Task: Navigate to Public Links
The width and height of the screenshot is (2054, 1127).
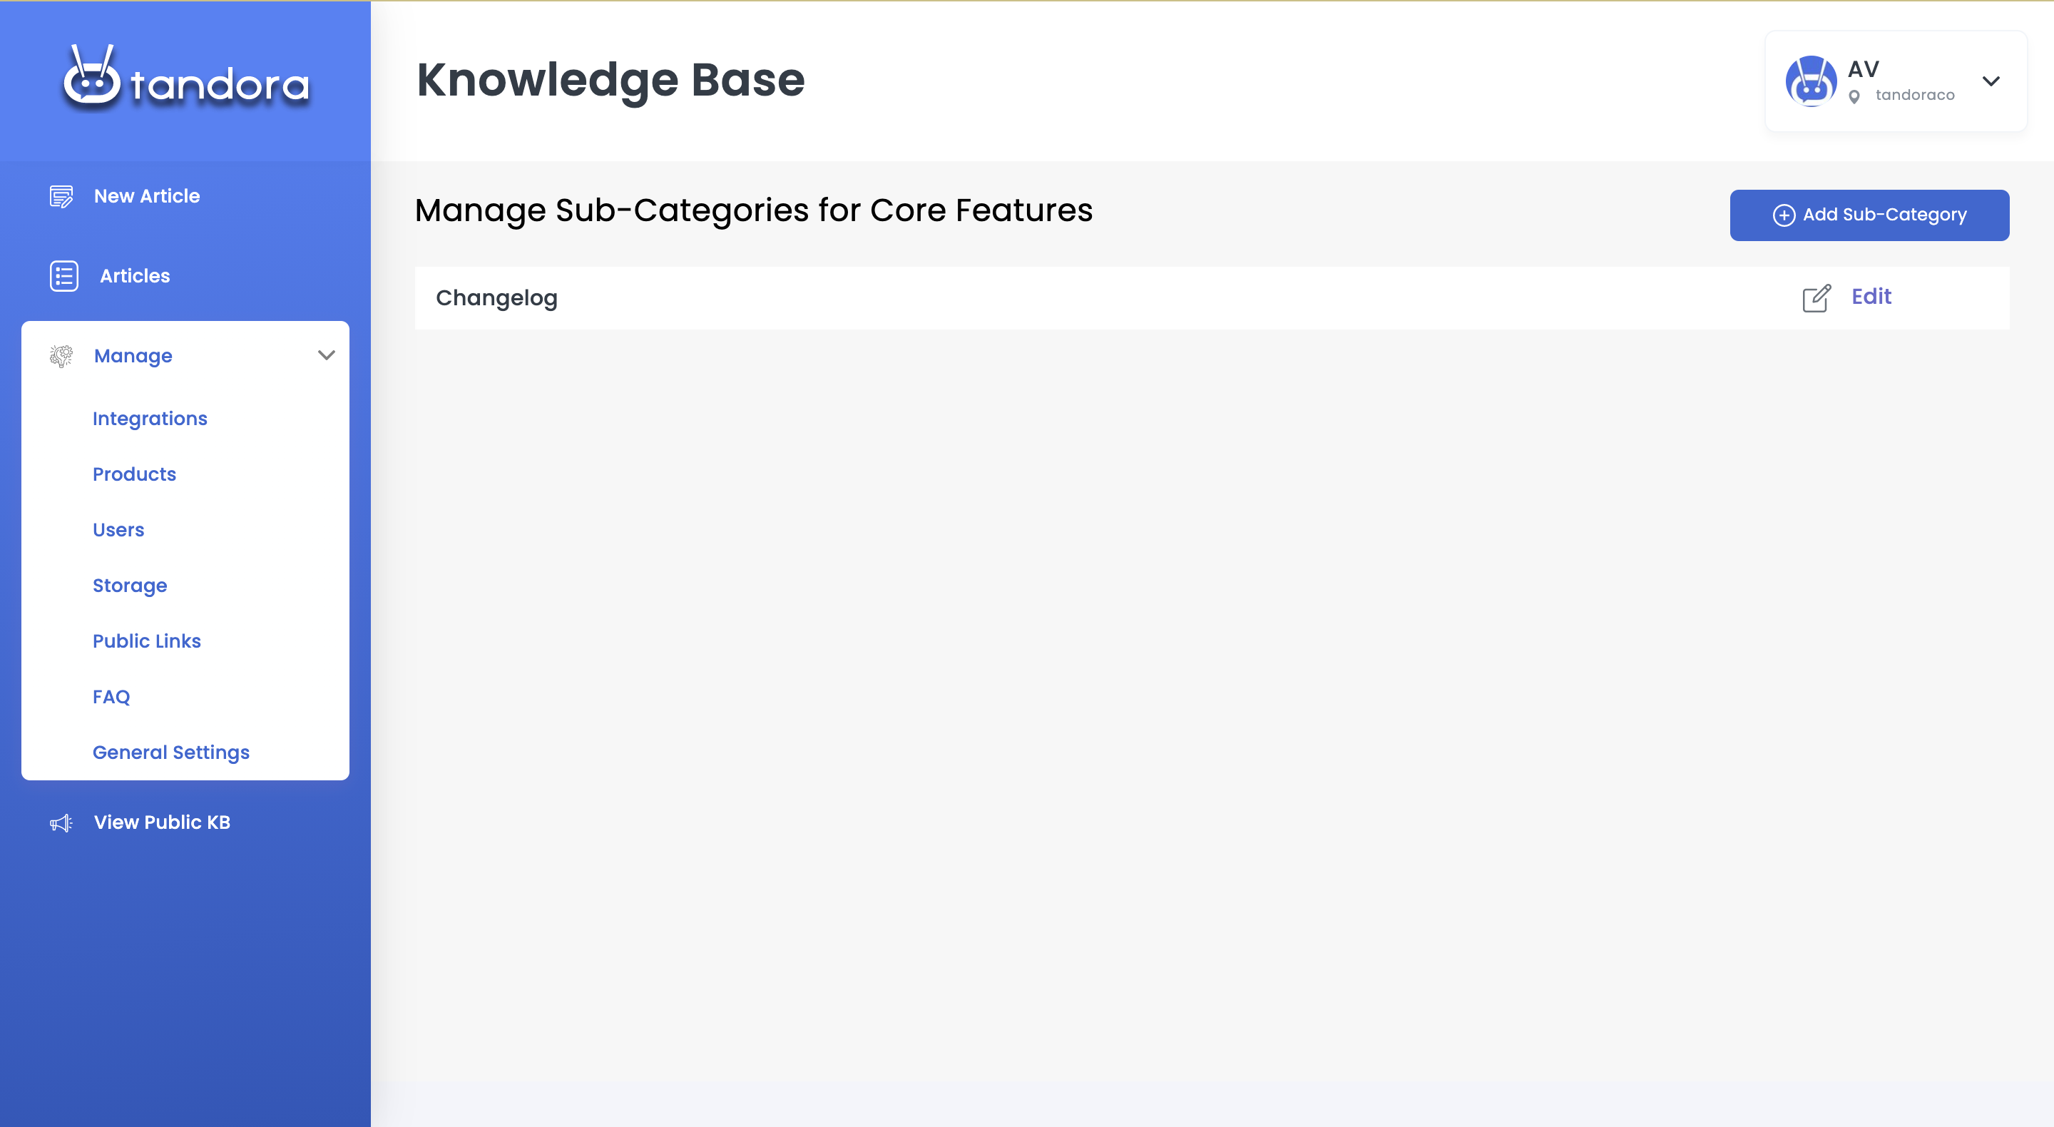Action: (147, 641)
